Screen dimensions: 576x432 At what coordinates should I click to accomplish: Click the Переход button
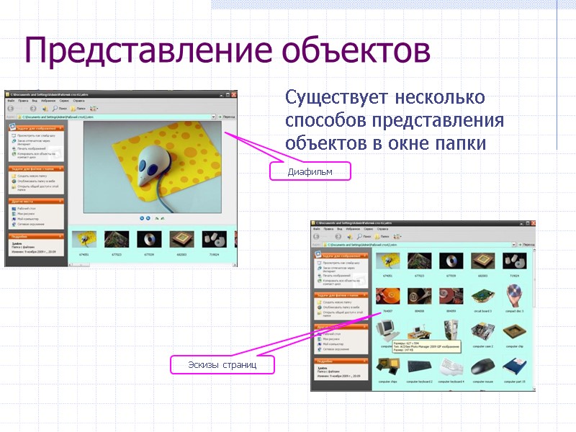tap(228, 115)
